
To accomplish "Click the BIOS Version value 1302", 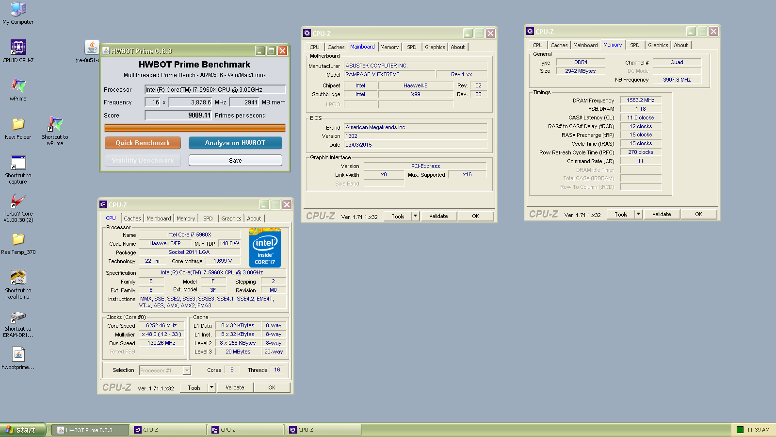I will 415,136.
